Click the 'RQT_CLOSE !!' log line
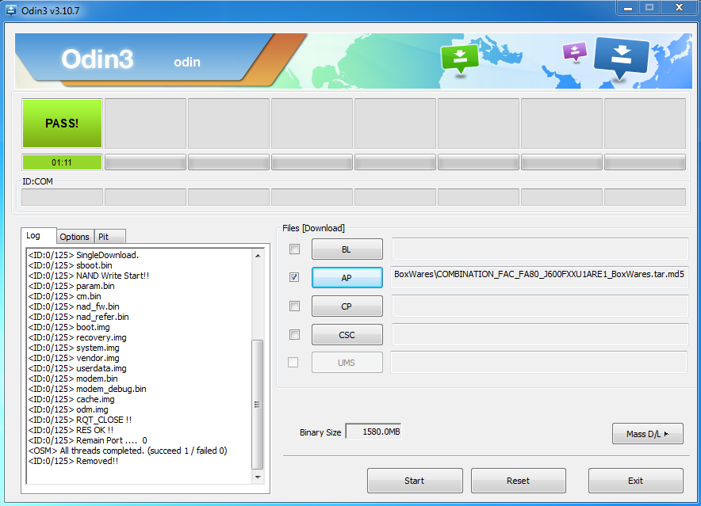The image size is (701, 506). [x=80, y=420]
